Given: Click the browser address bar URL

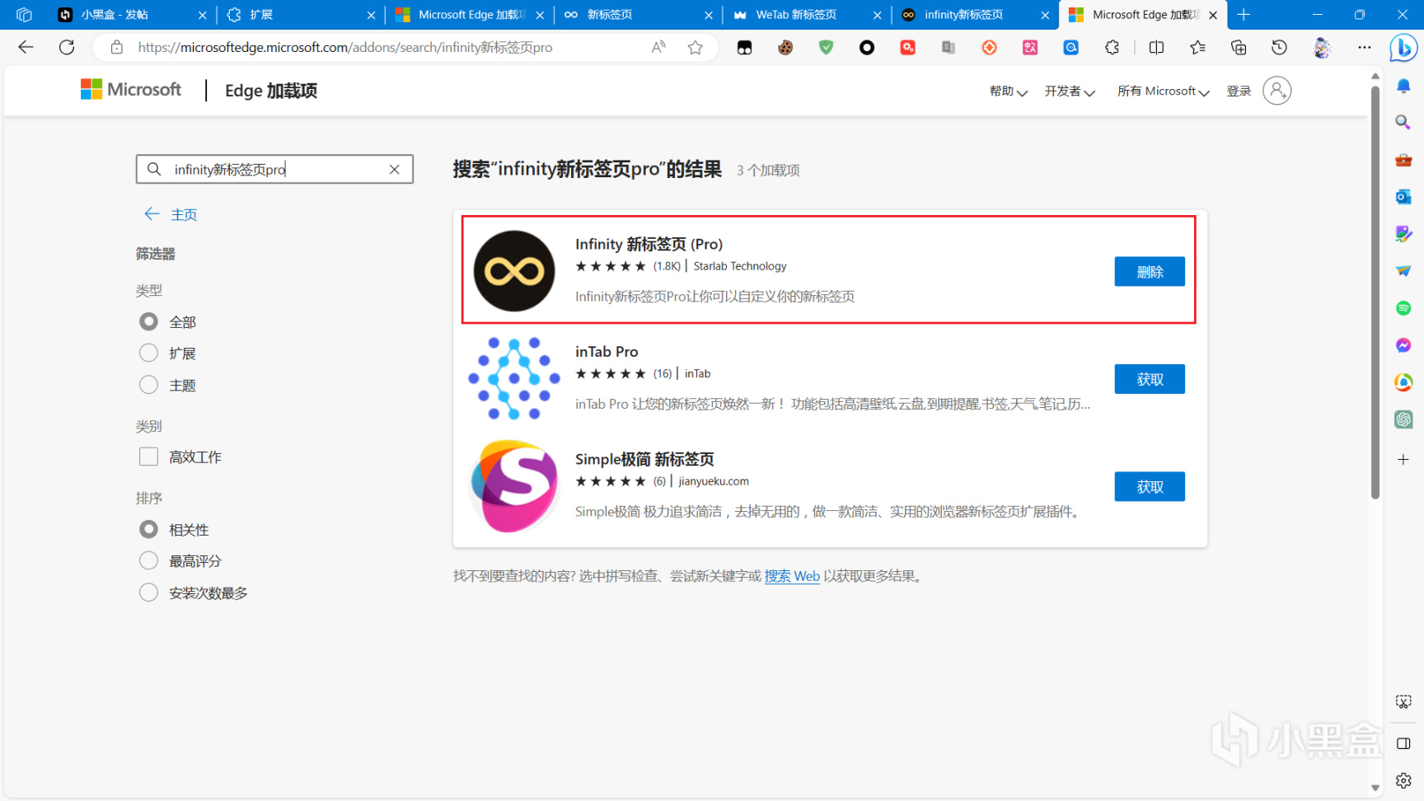Looking at the screenshot, I should (345, 48).
